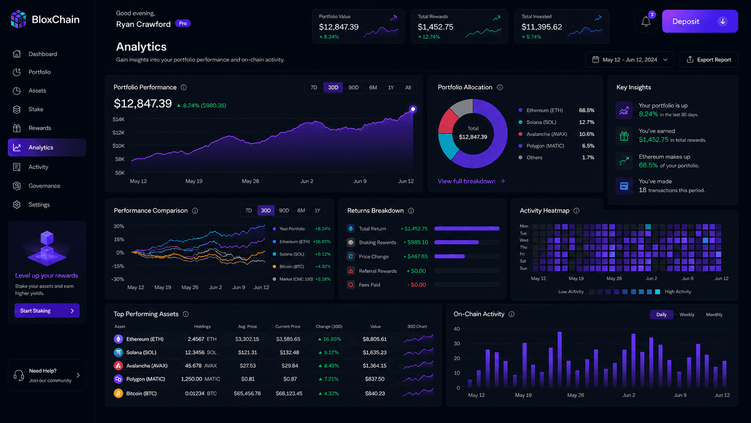Click the Total Rewards summary card
The image size is (751, 423).
click(459, 27)
